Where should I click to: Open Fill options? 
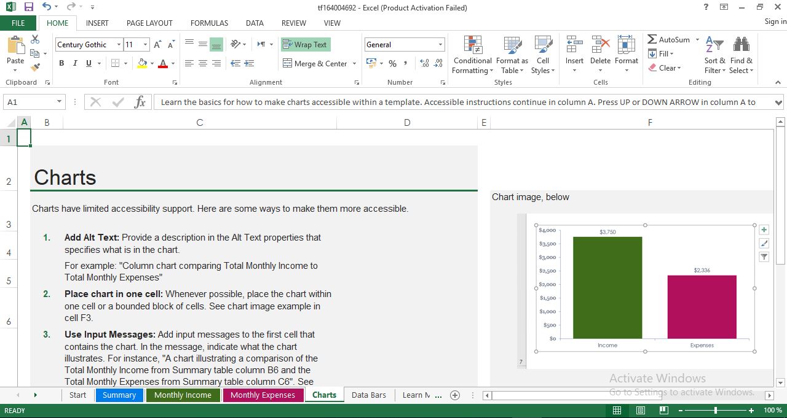[662, 54]
